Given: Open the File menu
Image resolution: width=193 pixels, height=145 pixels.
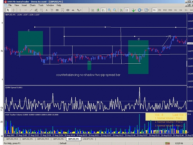Looking at the screenshot, I should [10, 5].
